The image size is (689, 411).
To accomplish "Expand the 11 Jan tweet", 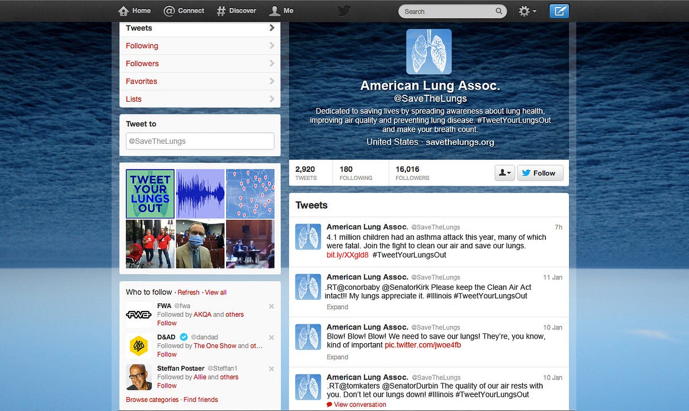I will tap(338, 307).
